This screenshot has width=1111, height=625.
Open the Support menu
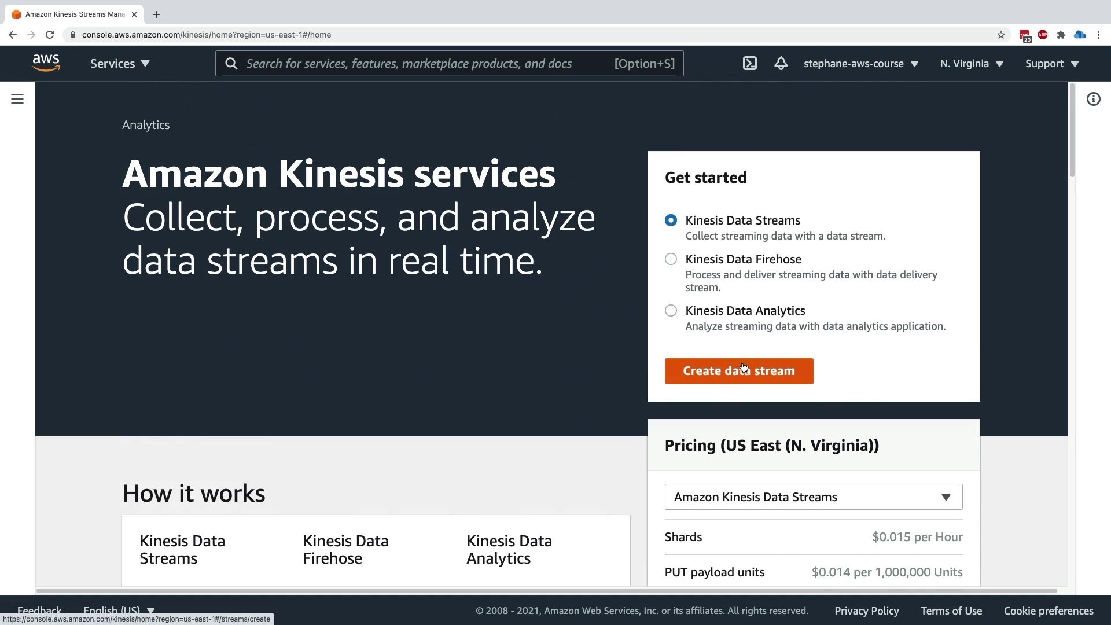pos(1051,64)
